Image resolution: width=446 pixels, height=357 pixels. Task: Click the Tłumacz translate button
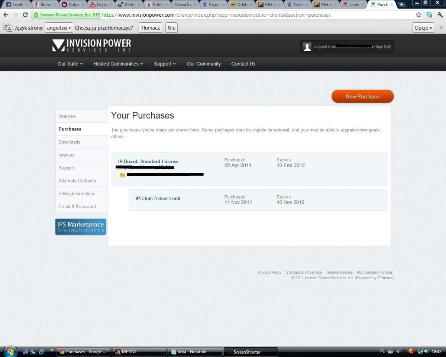[x=150, y=28]
